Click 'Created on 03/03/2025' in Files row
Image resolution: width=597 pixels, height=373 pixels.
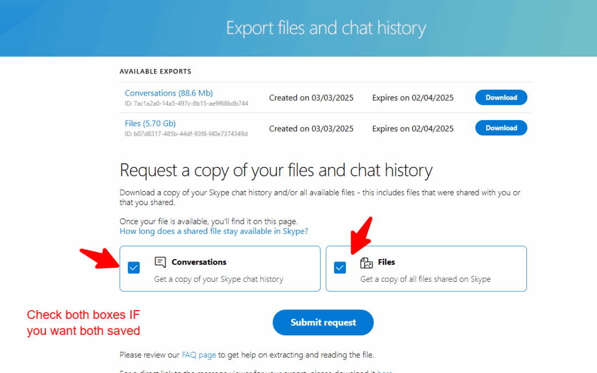pyautogui.click(x=311, y=129)
